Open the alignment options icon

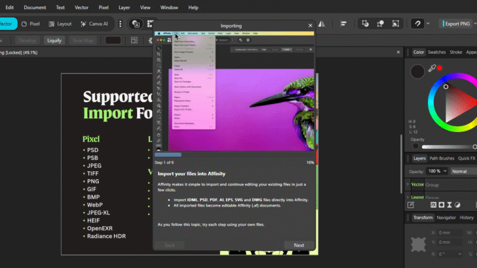343,24
